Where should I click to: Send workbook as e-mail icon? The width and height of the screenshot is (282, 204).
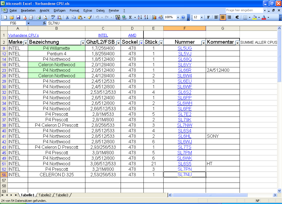[31, 17]
